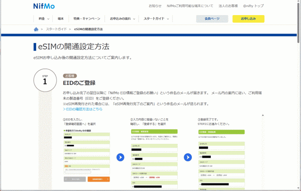Click the NifMo logo
The image size is (301, 191).
pyautogui.click(x=44, y=6)
